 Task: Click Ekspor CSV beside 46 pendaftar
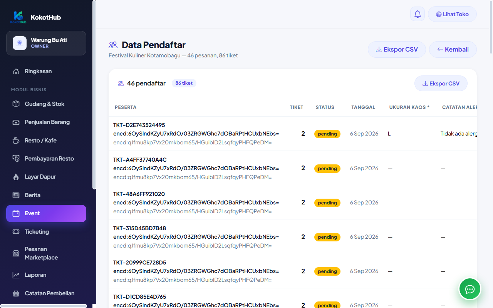click(441, 84)
